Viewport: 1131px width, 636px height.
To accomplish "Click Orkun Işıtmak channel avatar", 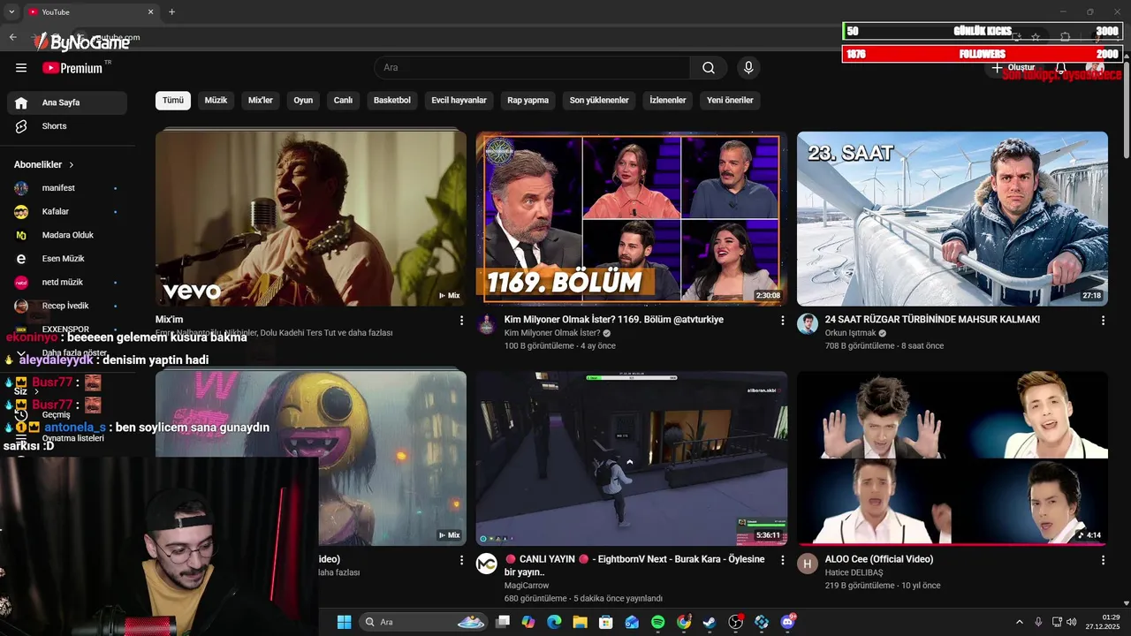I will (x=808, y=324).
